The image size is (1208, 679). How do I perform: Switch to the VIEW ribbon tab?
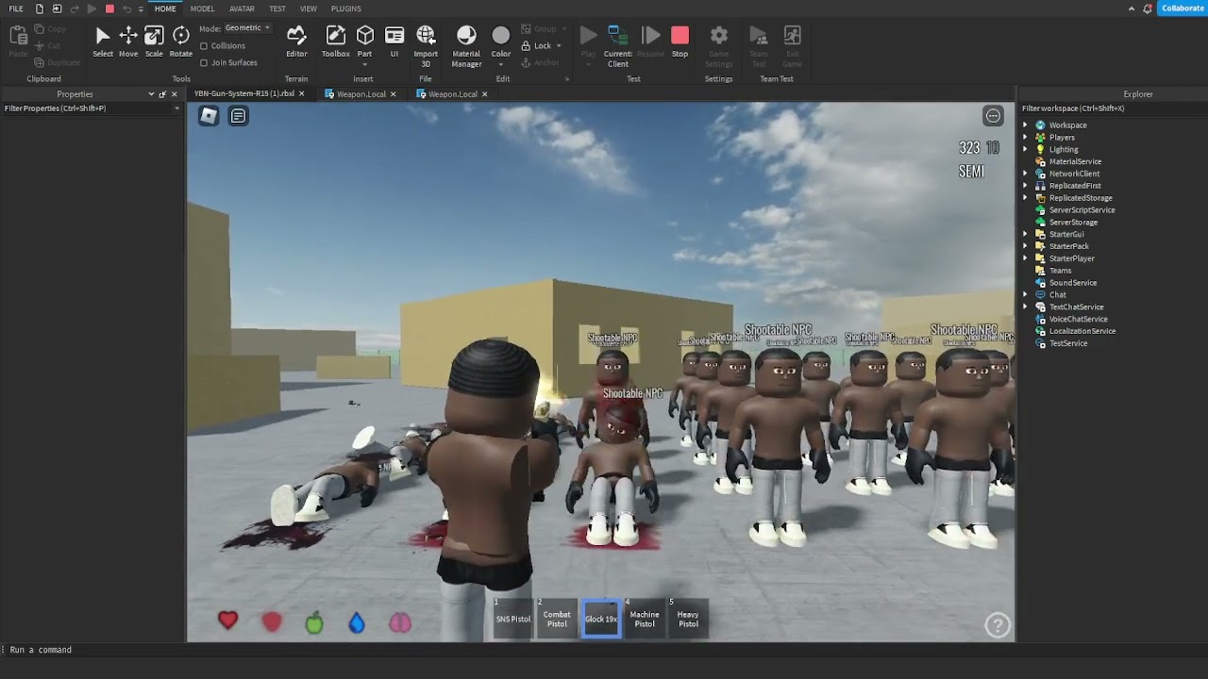pyautogui.click(x=309, y=8)
